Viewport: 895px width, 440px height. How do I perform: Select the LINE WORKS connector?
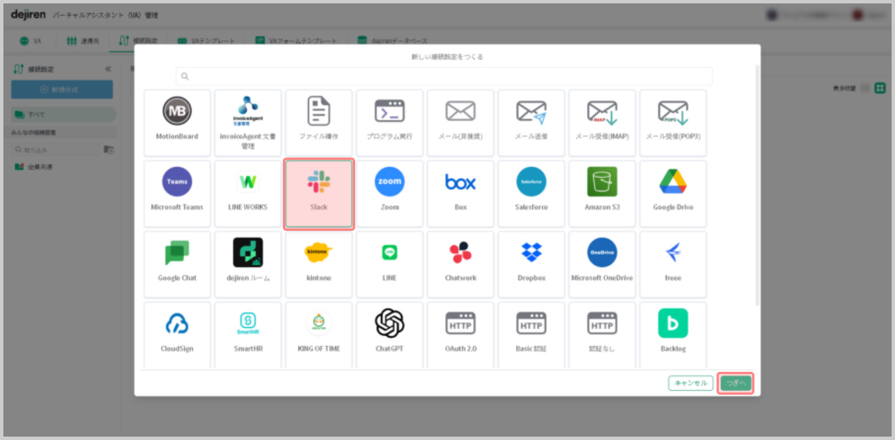pyautogui.click(x=248, y=194)
